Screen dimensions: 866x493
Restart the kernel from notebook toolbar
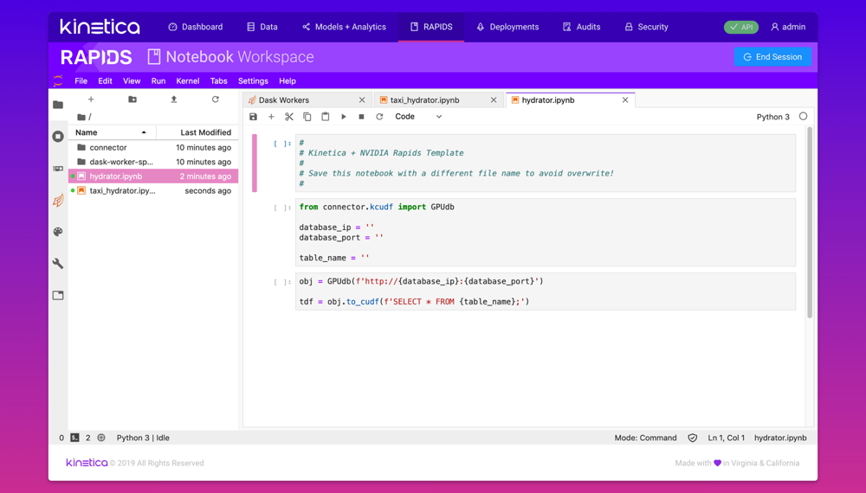379,117
